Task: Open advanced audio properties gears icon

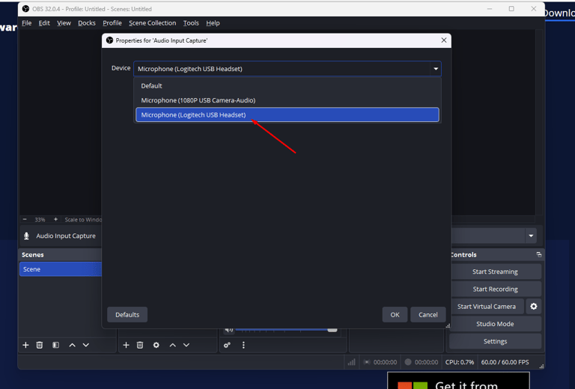Action: pos(228,345)
